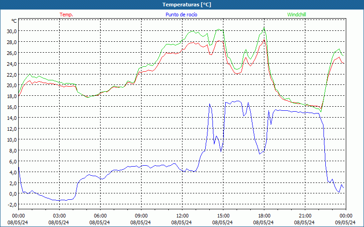Screen dimensions: 364x227
Task: Click the '16,0' y-axis value
Action: tap(12, 107)
